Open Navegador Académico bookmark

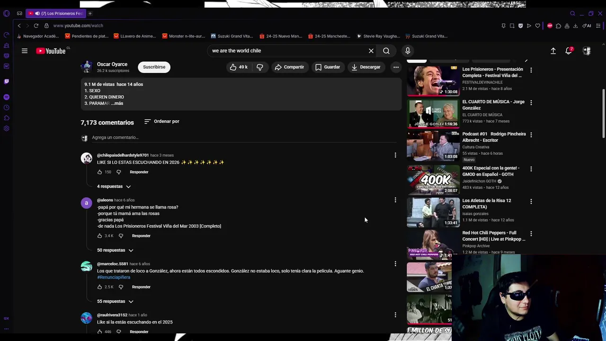tap(37, 36)
